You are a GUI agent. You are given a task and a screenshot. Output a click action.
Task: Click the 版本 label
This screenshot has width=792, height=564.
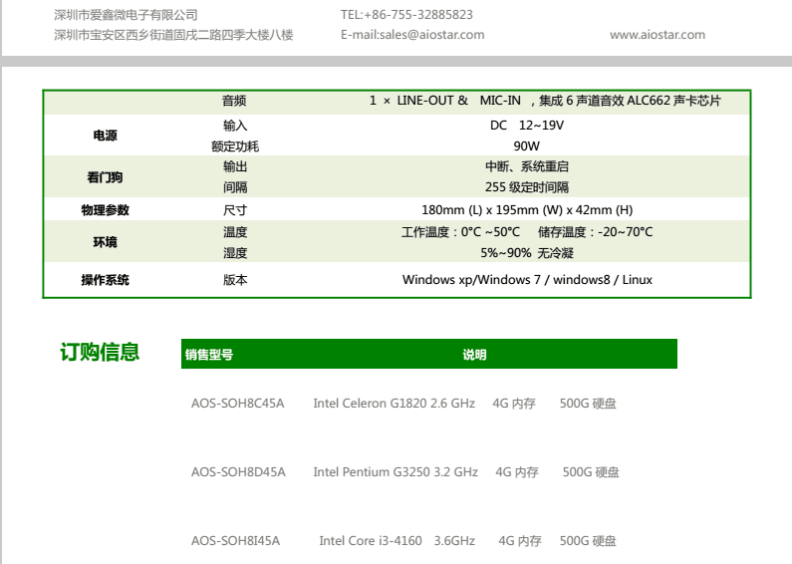(235, 280)
